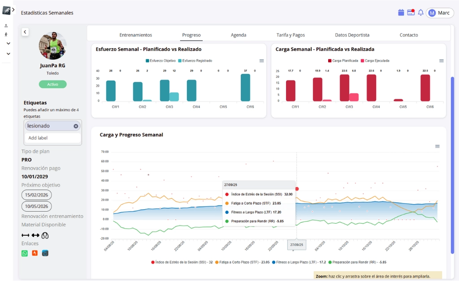The image size is (459, 281).
Task: Open Esfuerzo Semanal chart hamburger menu
Action: pyautogui.click(x=261, y=61)
